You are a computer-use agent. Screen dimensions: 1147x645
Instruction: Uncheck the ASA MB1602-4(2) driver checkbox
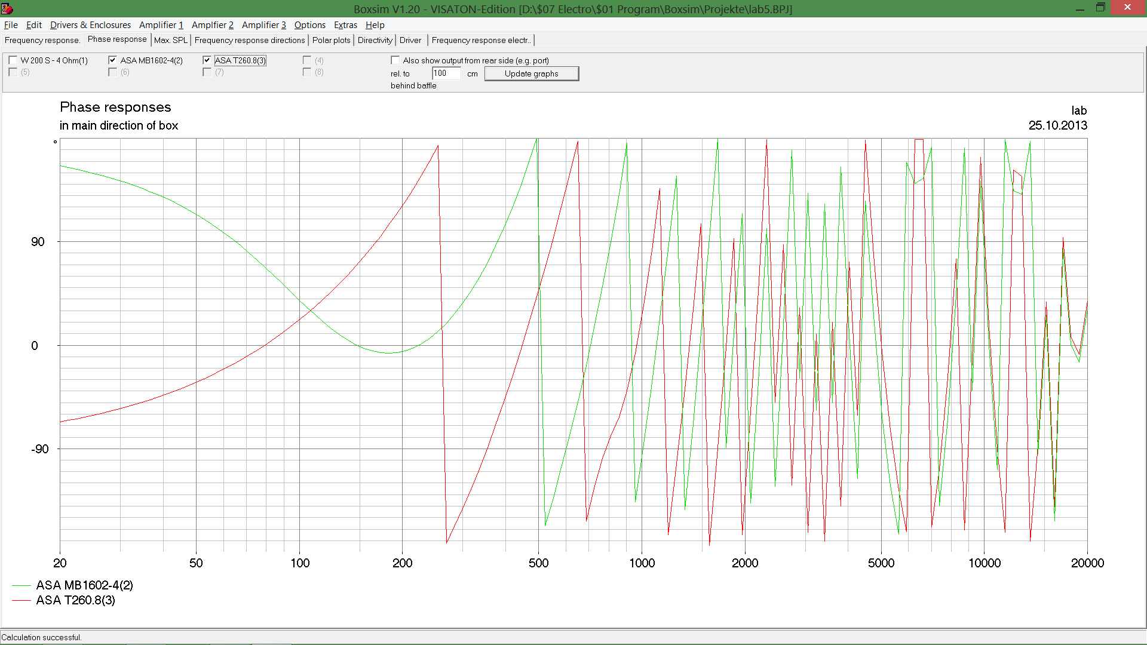pyautogui.click(x=112, y=60)
